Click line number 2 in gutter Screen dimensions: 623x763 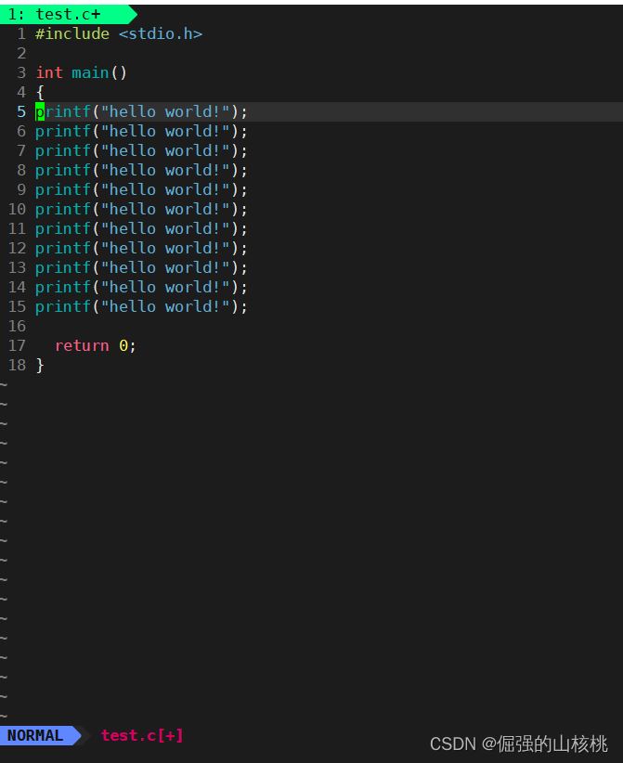(21, 53)
